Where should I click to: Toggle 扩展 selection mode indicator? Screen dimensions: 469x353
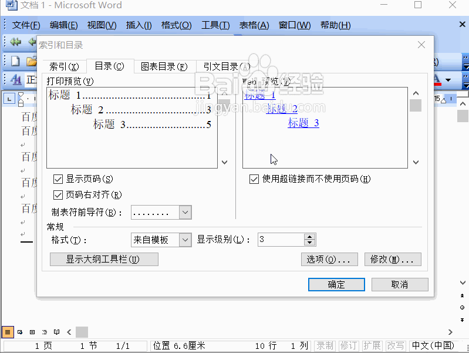click(372, 346)
